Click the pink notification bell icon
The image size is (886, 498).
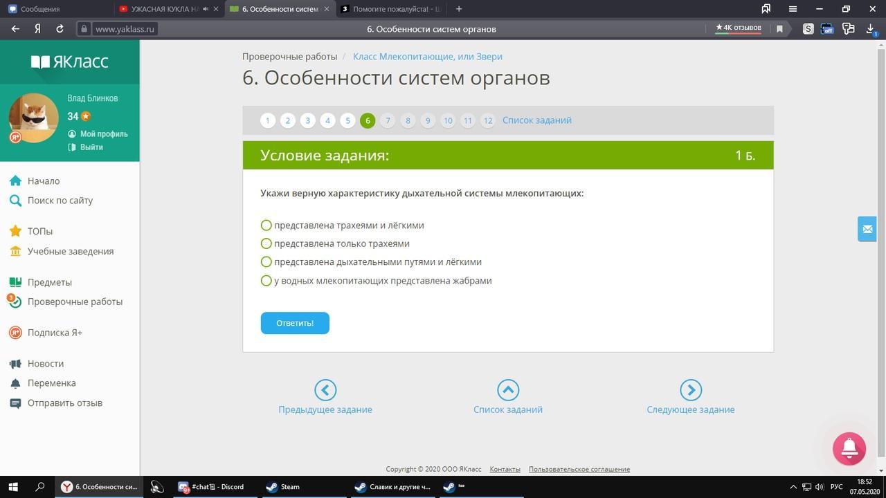(849, 448)
